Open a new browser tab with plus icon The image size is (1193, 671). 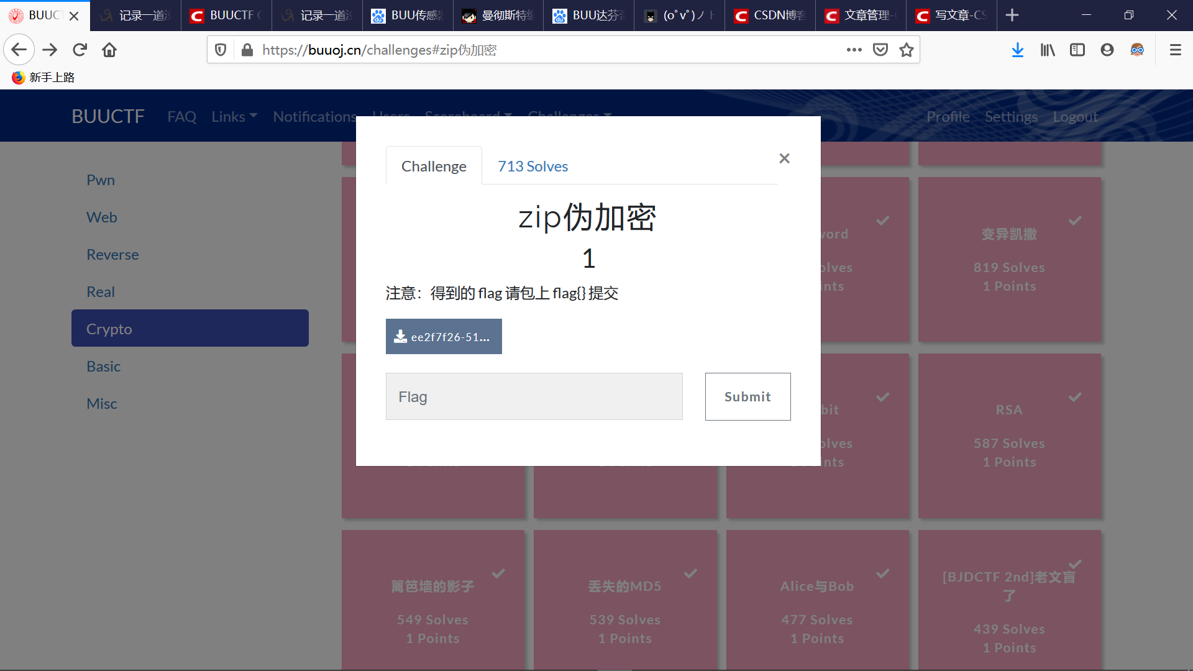1012,15
